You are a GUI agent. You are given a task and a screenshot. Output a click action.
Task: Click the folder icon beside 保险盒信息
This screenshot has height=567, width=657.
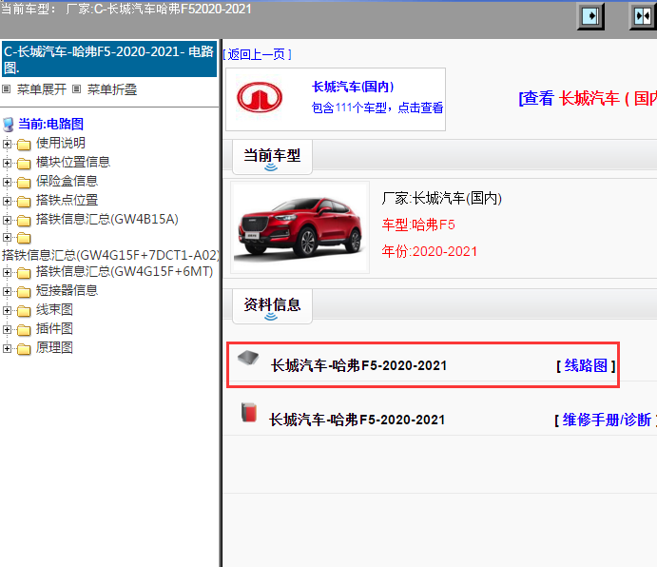click(24, 182)
